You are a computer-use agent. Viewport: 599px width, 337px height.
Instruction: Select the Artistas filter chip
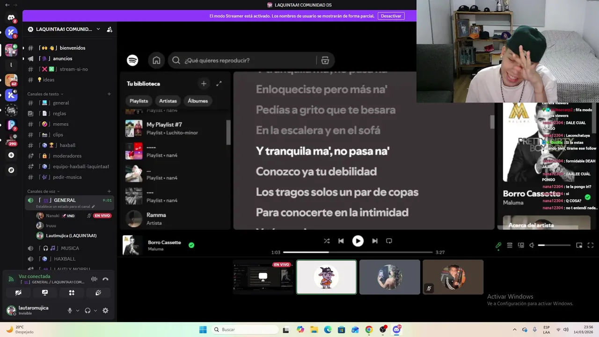click(x=168, y=101)
